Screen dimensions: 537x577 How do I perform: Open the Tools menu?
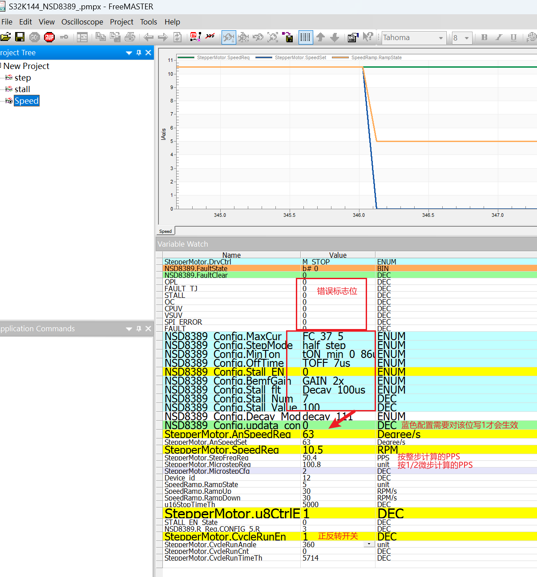pyautogui.click(x=149, y=22)
